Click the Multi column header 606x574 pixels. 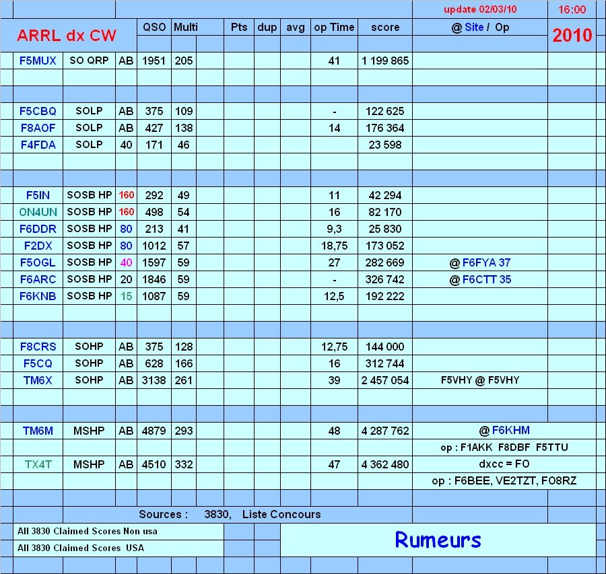point(186,27)
